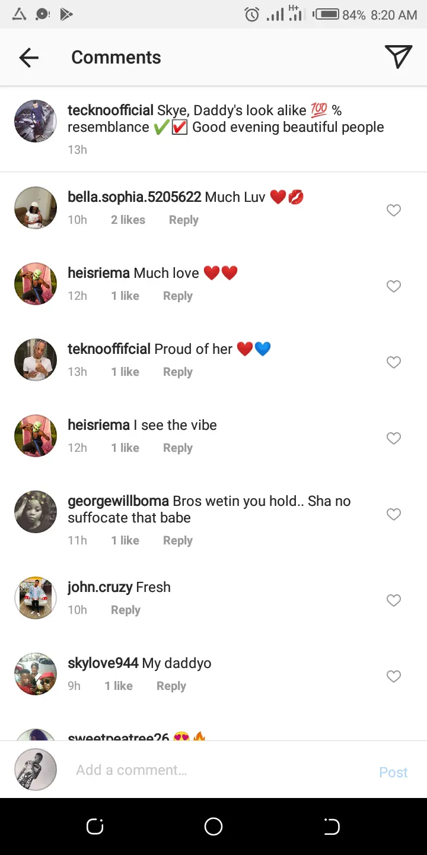
Task: Tap heart on georgewillboma's comment
Action: (x=394, y=514)
